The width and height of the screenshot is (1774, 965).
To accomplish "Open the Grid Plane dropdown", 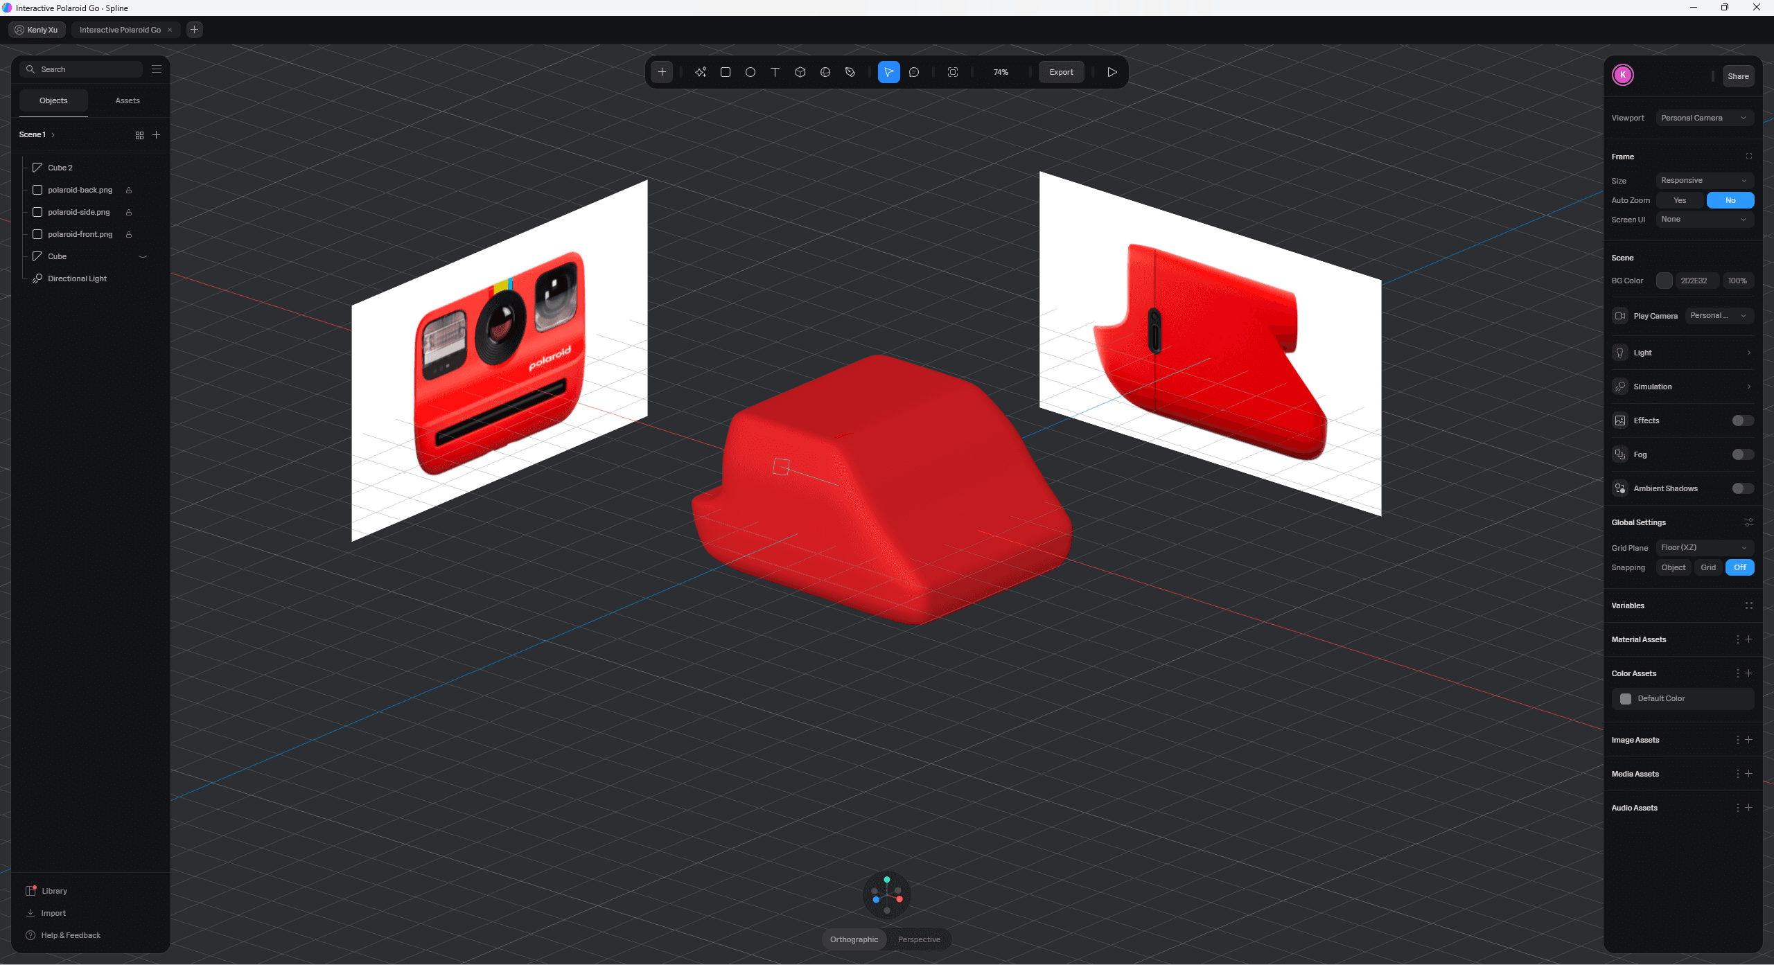I will pyautogui.click(x=1704, y=547).
